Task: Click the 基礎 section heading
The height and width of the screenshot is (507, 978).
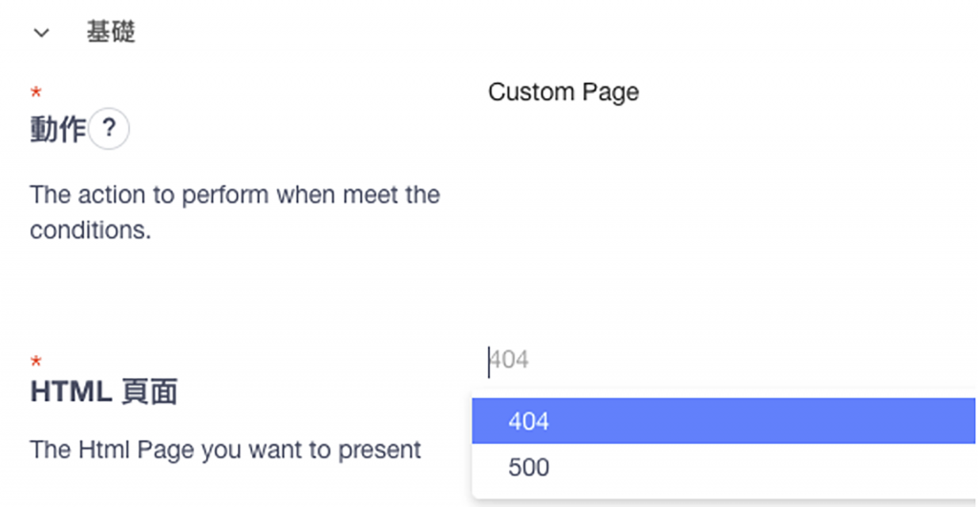Action: coord(111,32)
